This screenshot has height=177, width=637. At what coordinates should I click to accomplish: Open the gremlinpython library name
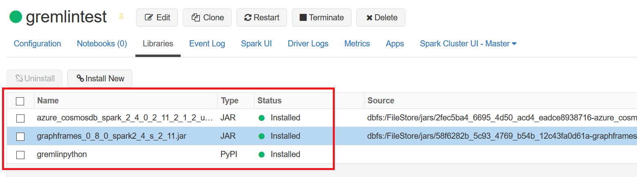click(x=62, y=155)
